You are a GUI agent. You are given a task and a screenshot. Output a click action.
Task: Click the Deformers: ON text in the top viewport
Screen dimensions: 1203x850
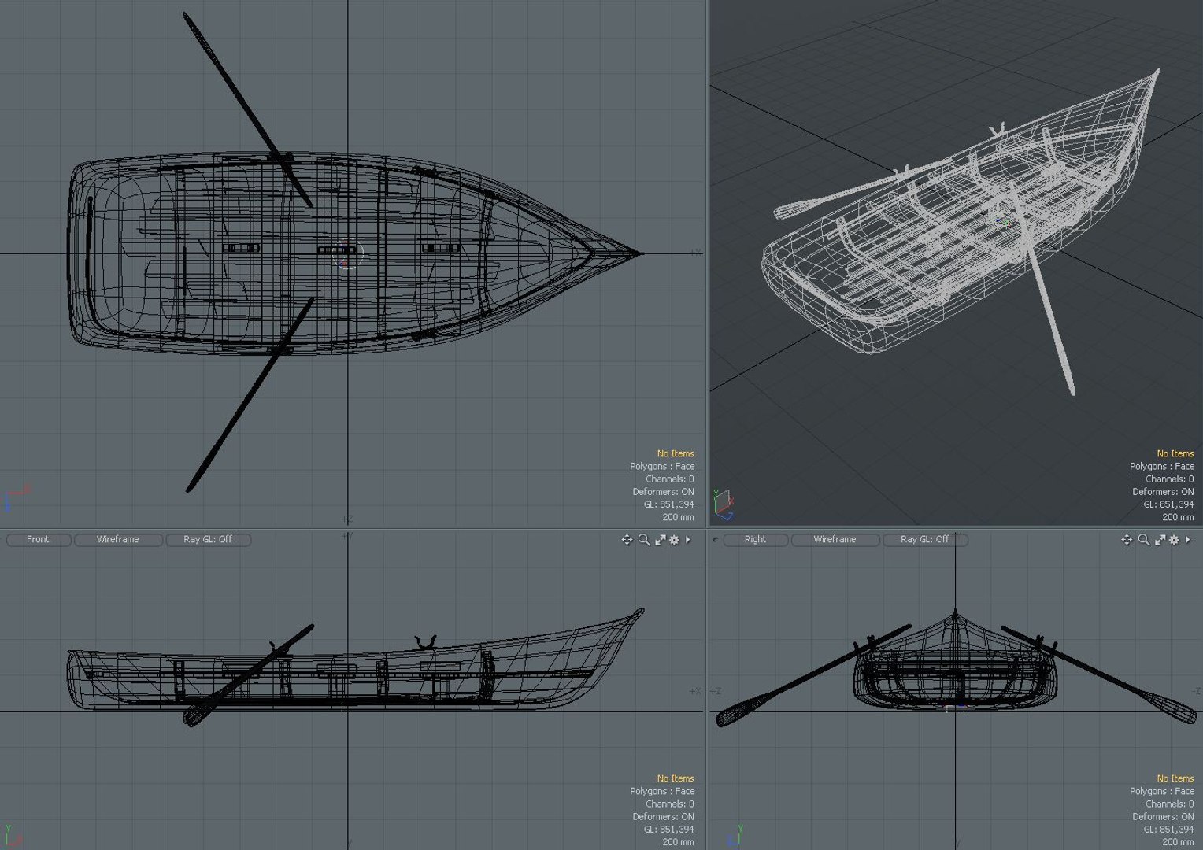pos(663,492)
